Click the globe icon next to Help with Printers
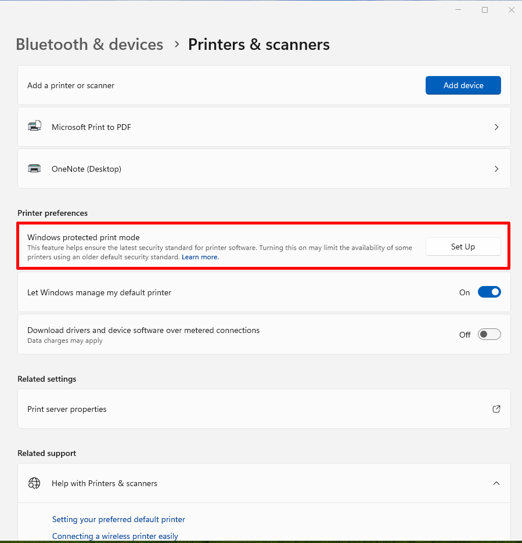522x543 pixels. click(x=34, y=483)
